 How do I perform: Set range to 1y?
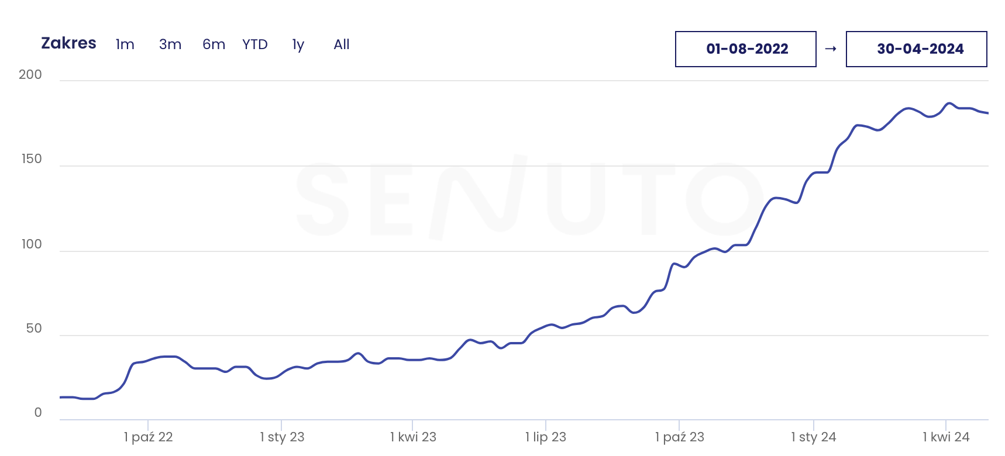(x=298, y=44)
